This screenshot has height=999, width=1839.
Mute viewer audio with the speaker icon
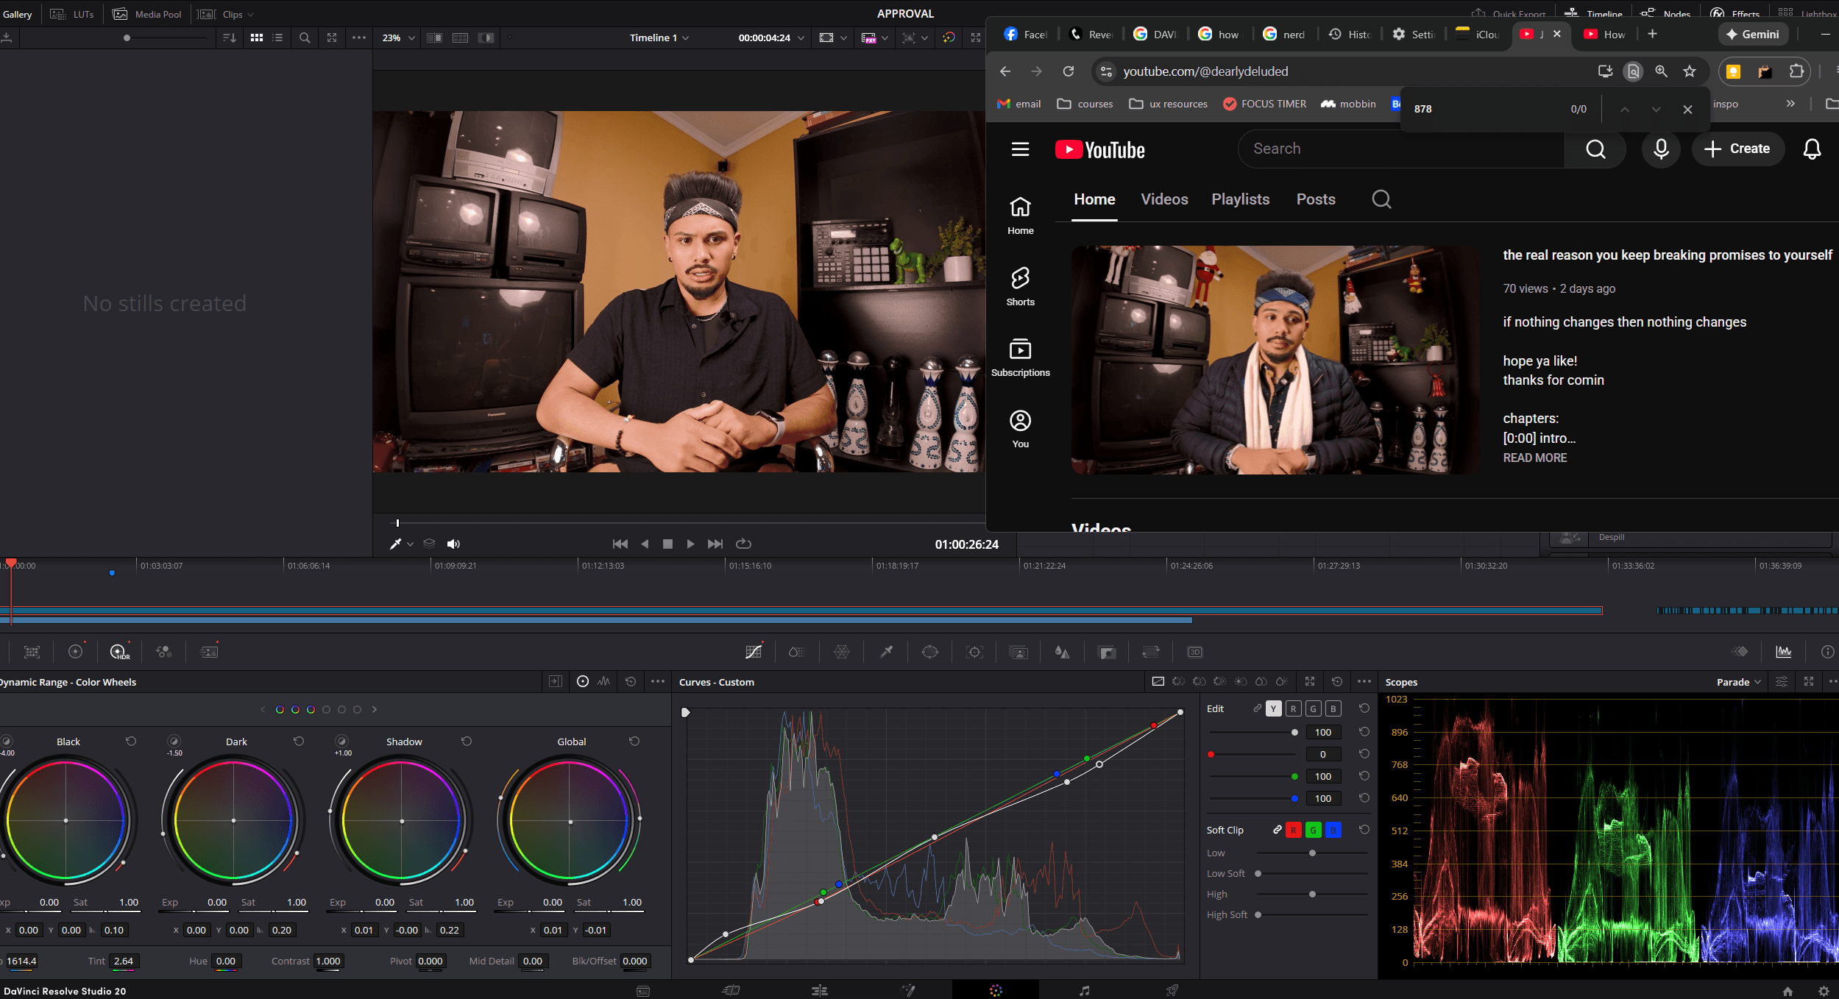point(453,544)
